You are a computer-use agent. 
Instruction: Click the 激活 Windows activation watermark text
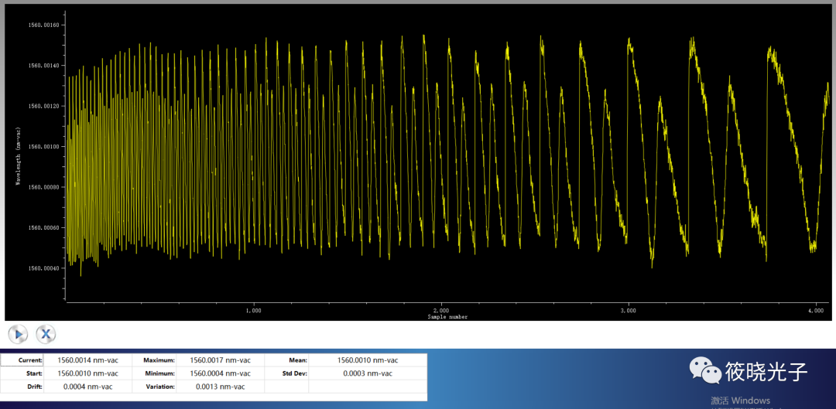coord(741,400)
